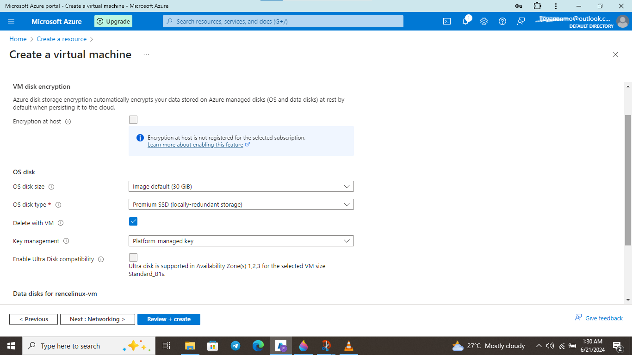Click the Windows taskbar search box
632x355 pixels.
click(89, 346)
